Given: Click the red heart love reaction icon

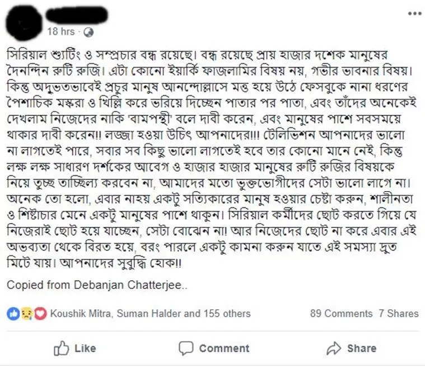Looking at the screenshot, I should (x=40, y=314).
